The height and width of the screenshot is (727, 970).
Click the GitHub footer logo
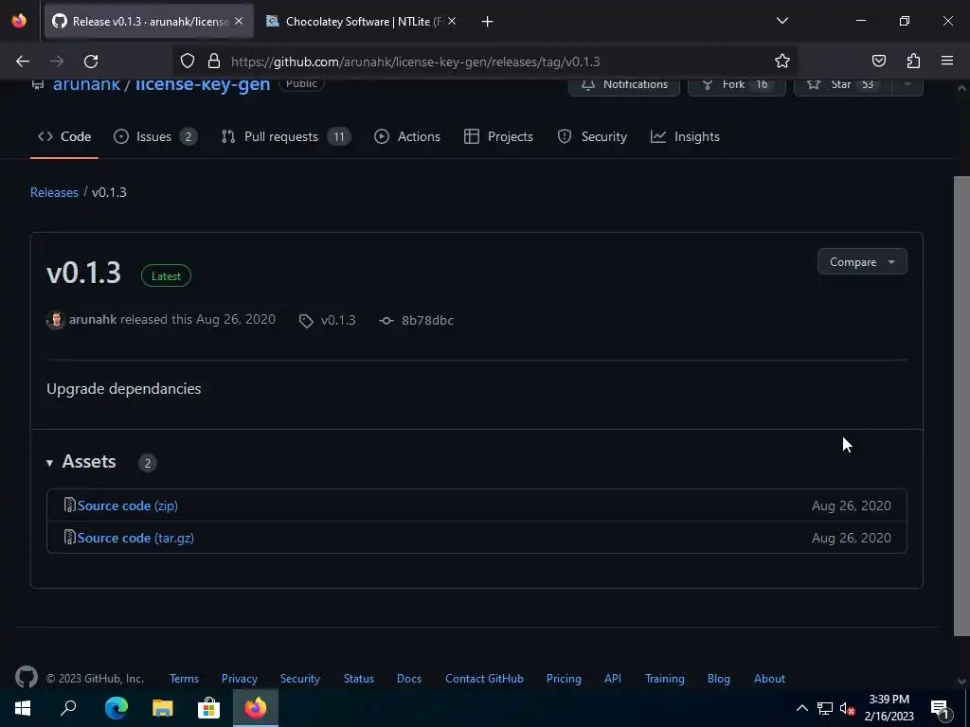pos(27,678)
